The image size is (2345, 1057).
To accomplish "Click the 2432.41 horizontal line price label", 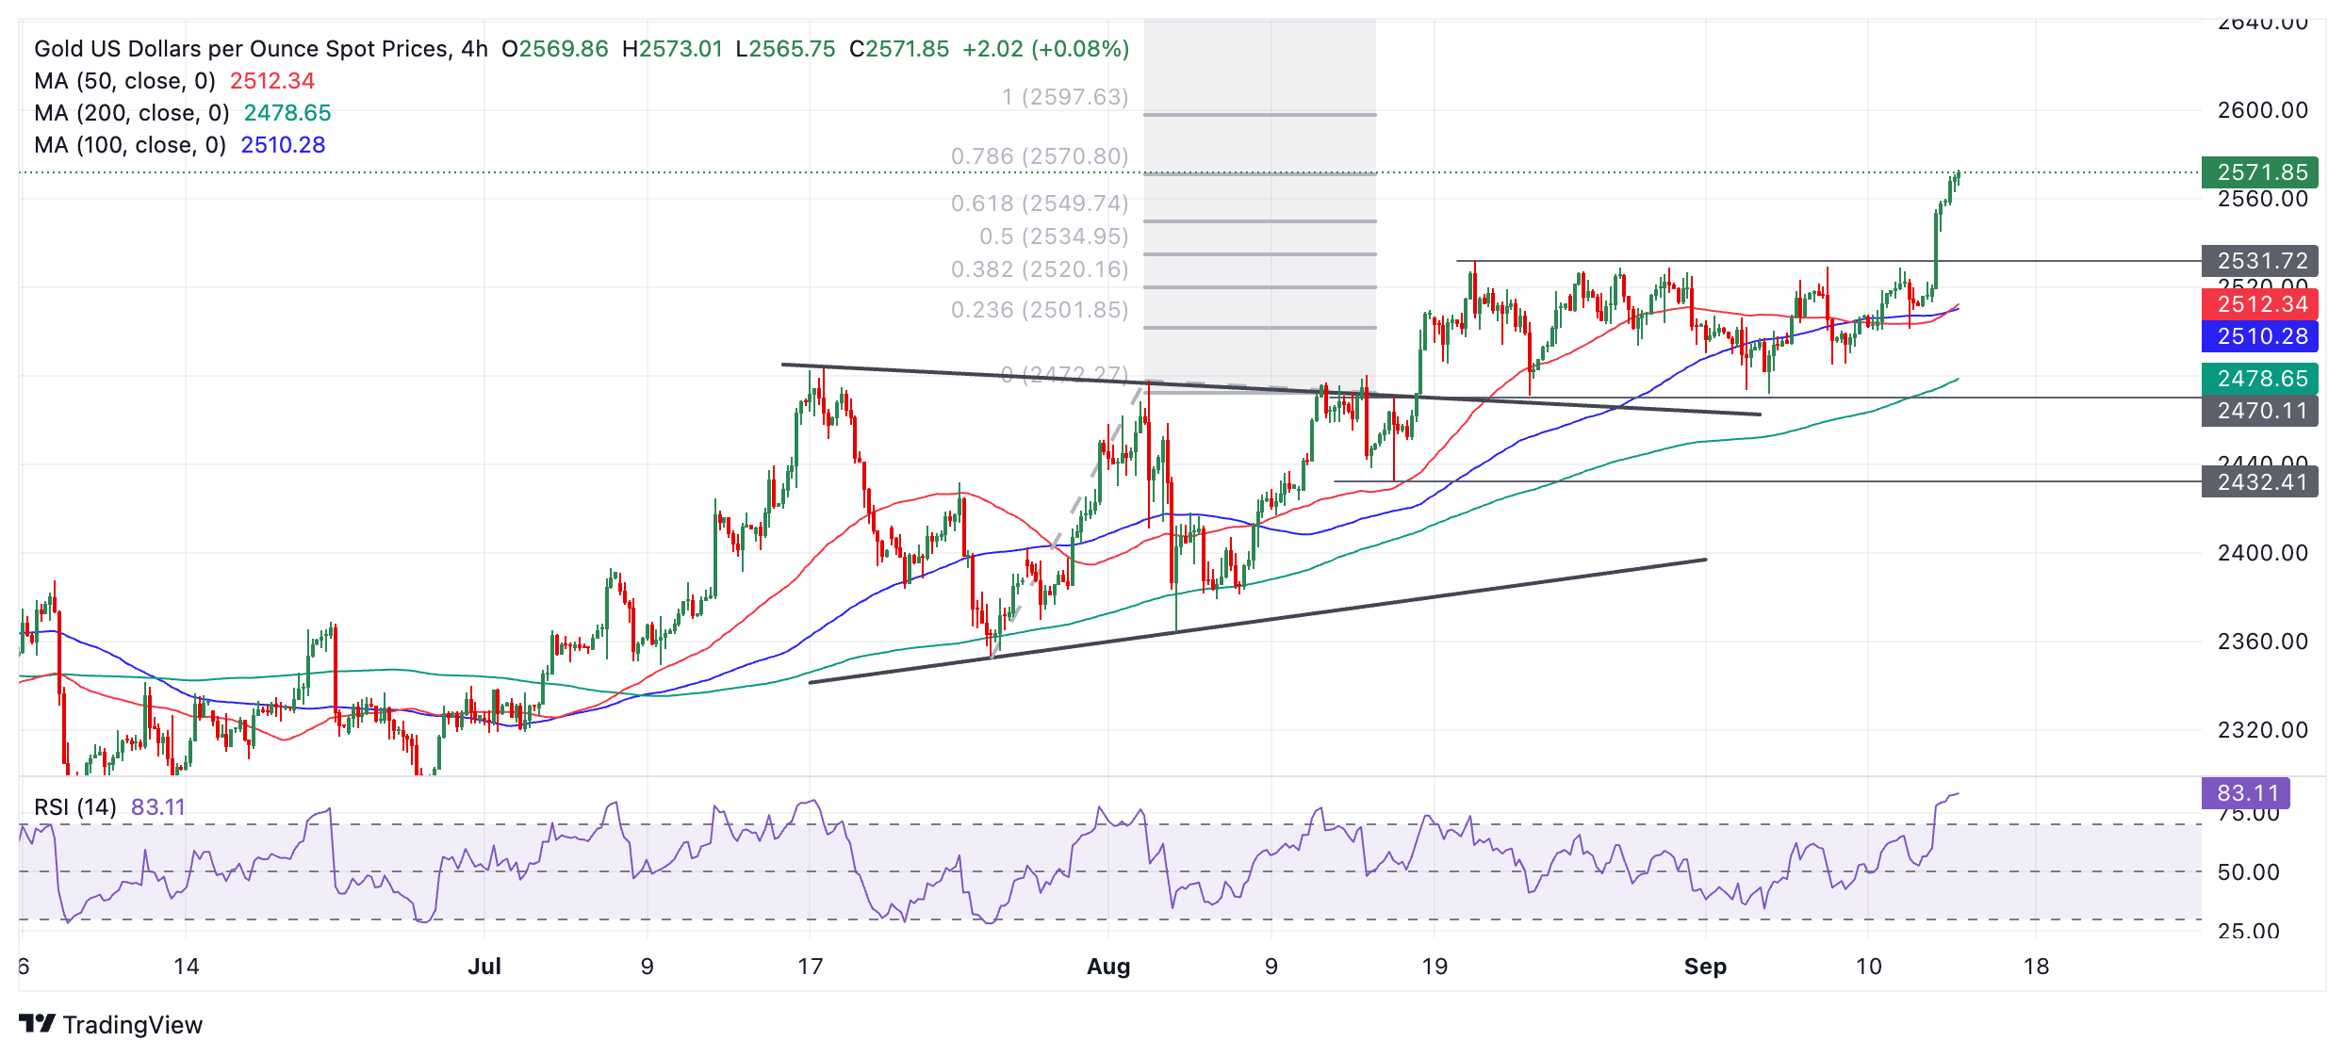I will point(2258,482).
